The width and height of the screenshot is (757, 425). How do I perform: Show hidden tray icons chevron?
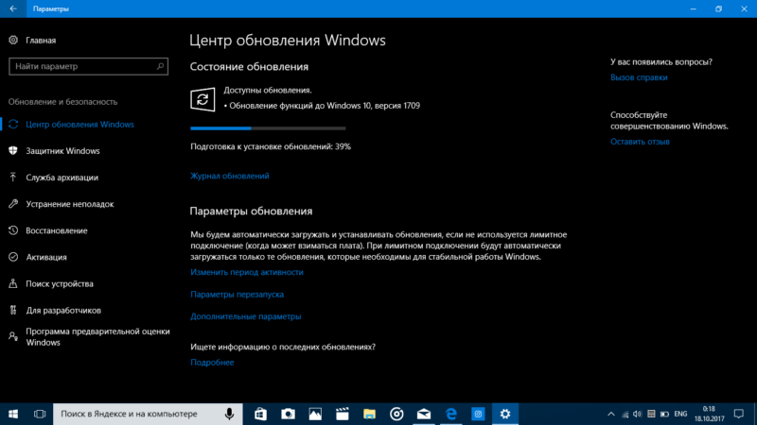[610, 414]
